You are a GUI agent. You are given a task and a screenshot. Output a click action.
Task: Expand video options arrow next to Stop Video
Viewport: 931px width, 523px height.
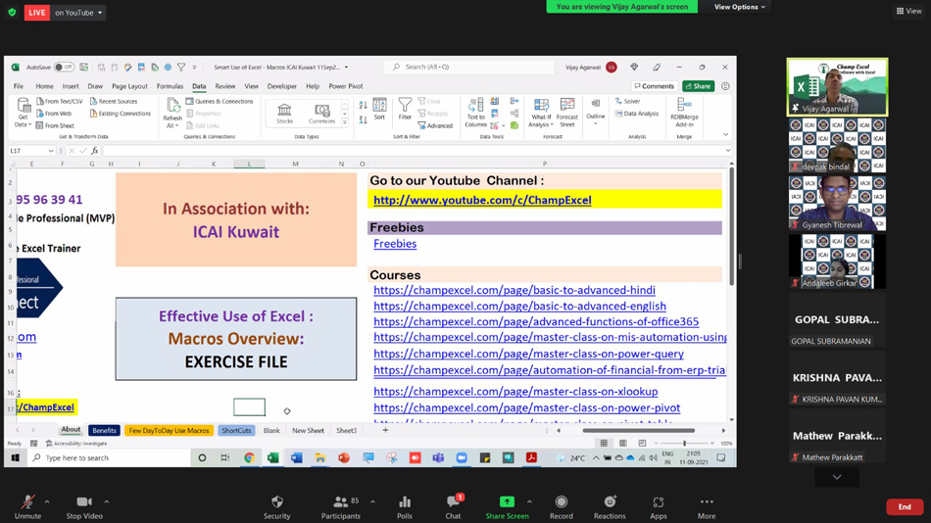click(106, 501)
